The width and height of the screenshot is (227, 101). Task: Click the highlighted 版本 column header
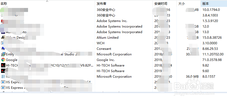[x=214, y=4]
